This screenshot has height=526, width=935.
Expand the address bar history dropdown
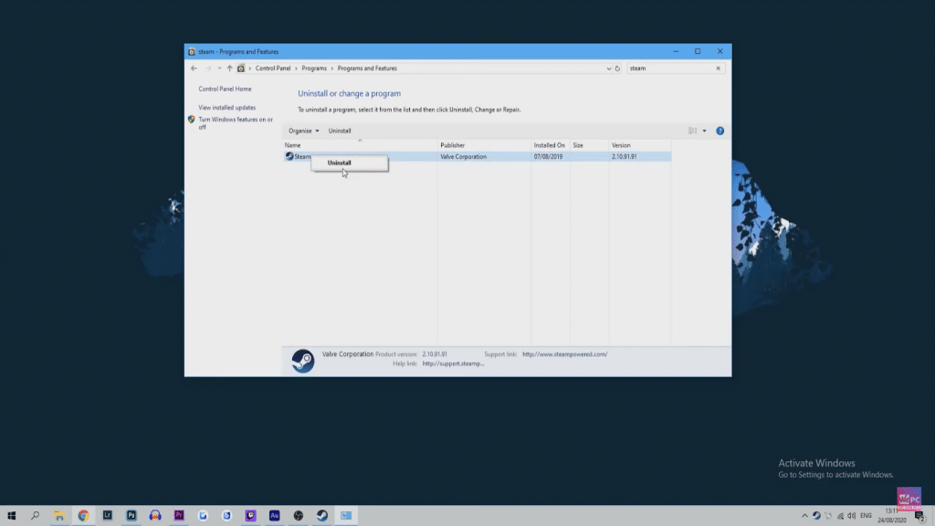pyautogui.click(x=609, y=68)
